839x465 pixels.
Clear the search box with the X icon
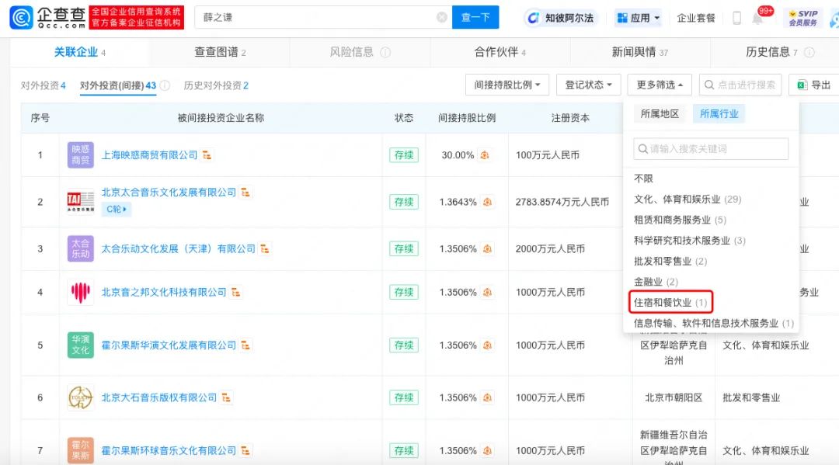click(442, 17)
